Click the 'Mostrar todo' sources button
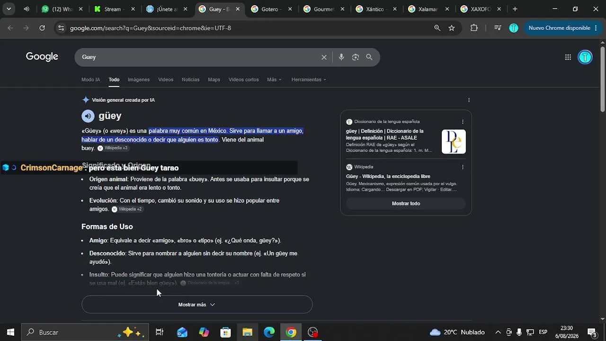Viewport: 606px width, 341px height. click(406, 204)
